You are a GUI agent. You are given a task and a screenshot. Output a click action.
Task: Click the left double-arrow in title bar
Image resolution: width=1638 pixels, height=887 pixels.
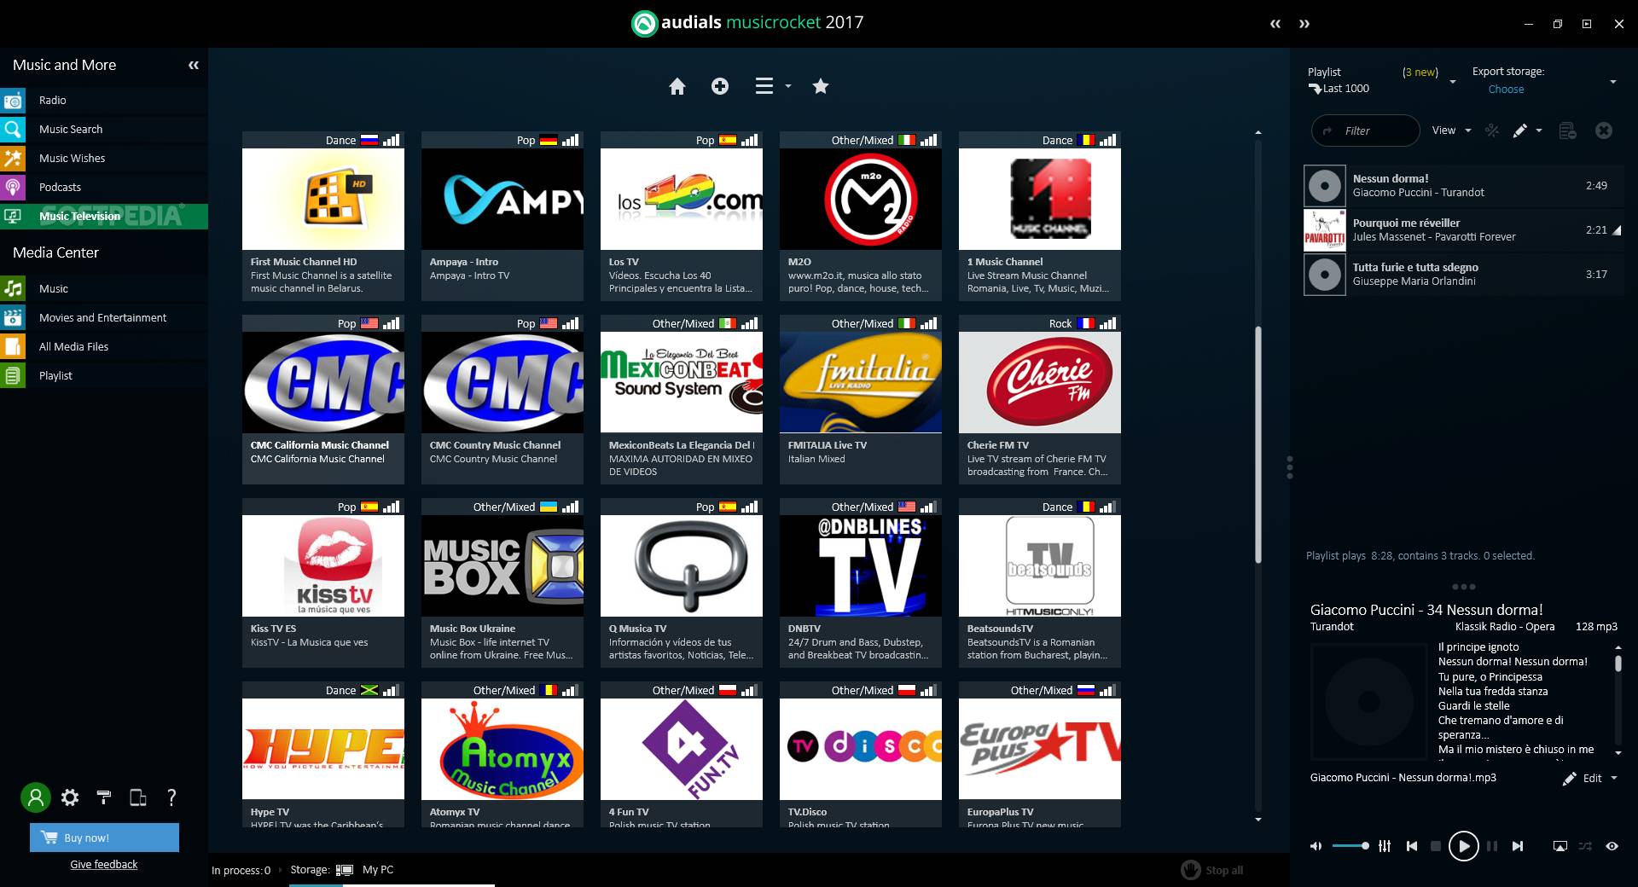(1275, 24)
